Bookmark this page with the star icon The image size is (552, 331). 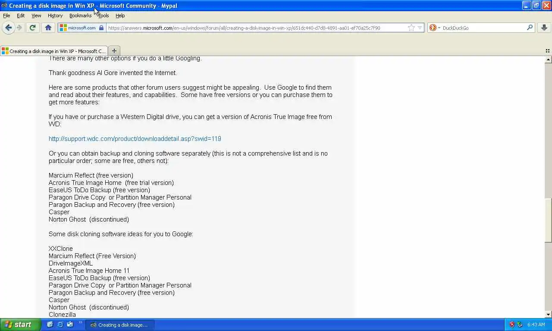[x=411, y=28]
